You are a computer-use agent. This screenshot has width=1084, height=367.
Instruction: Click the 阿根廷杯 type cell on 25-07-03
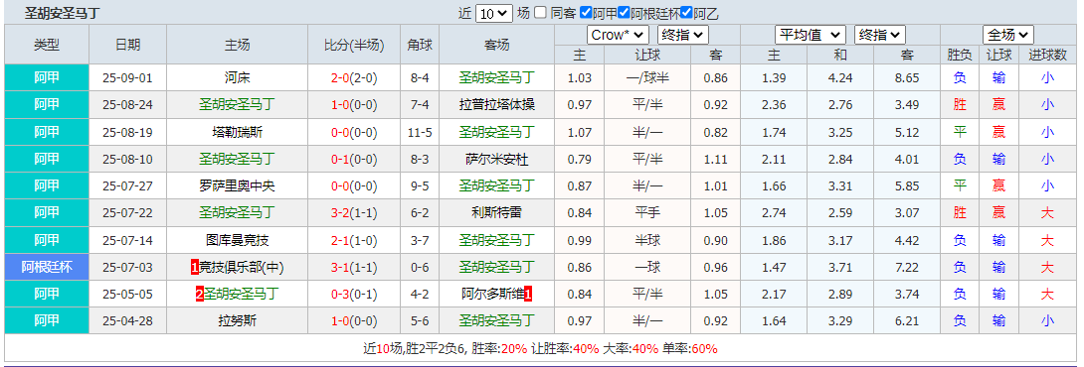[47, 267]
